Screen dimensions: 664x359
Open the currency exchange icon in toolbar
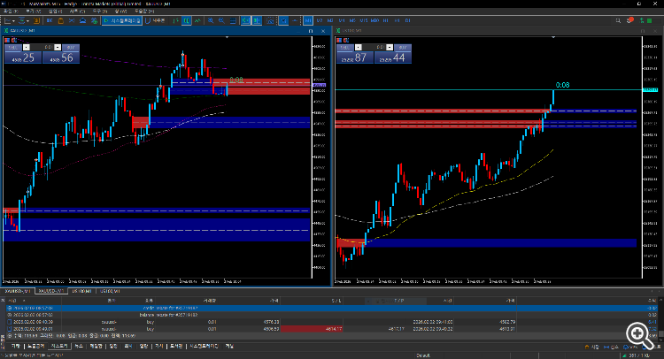coord(94,20)
